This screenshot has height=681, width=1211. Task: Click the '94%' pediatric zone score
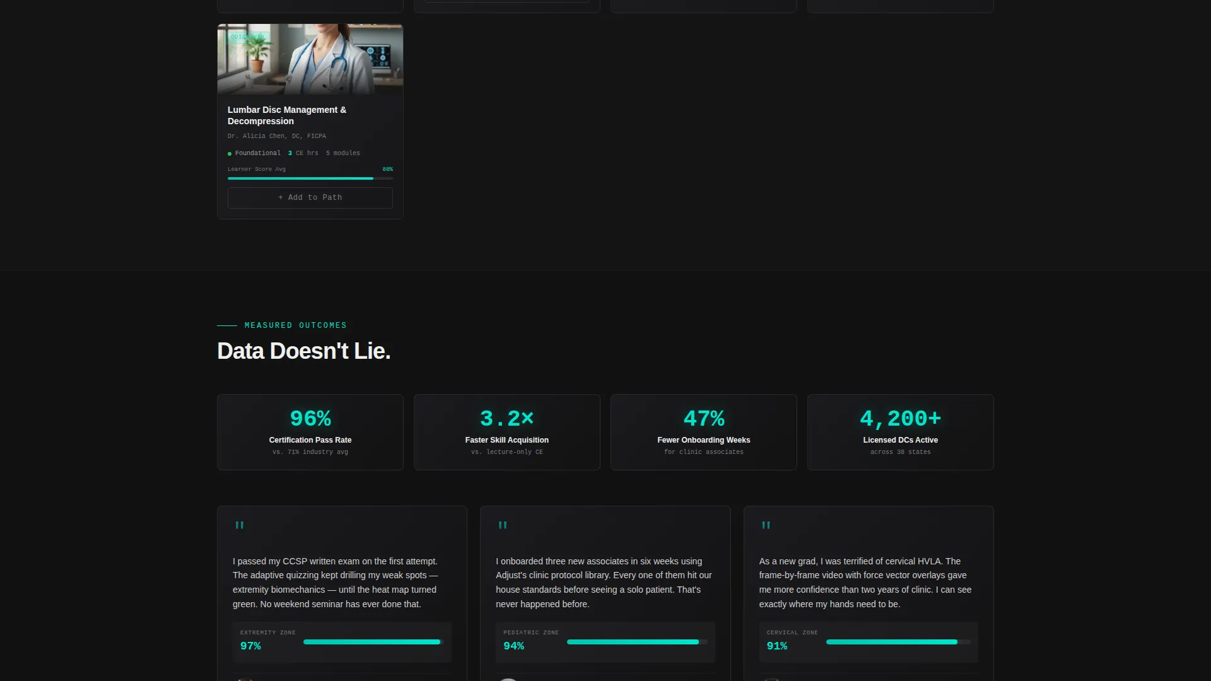513,646
